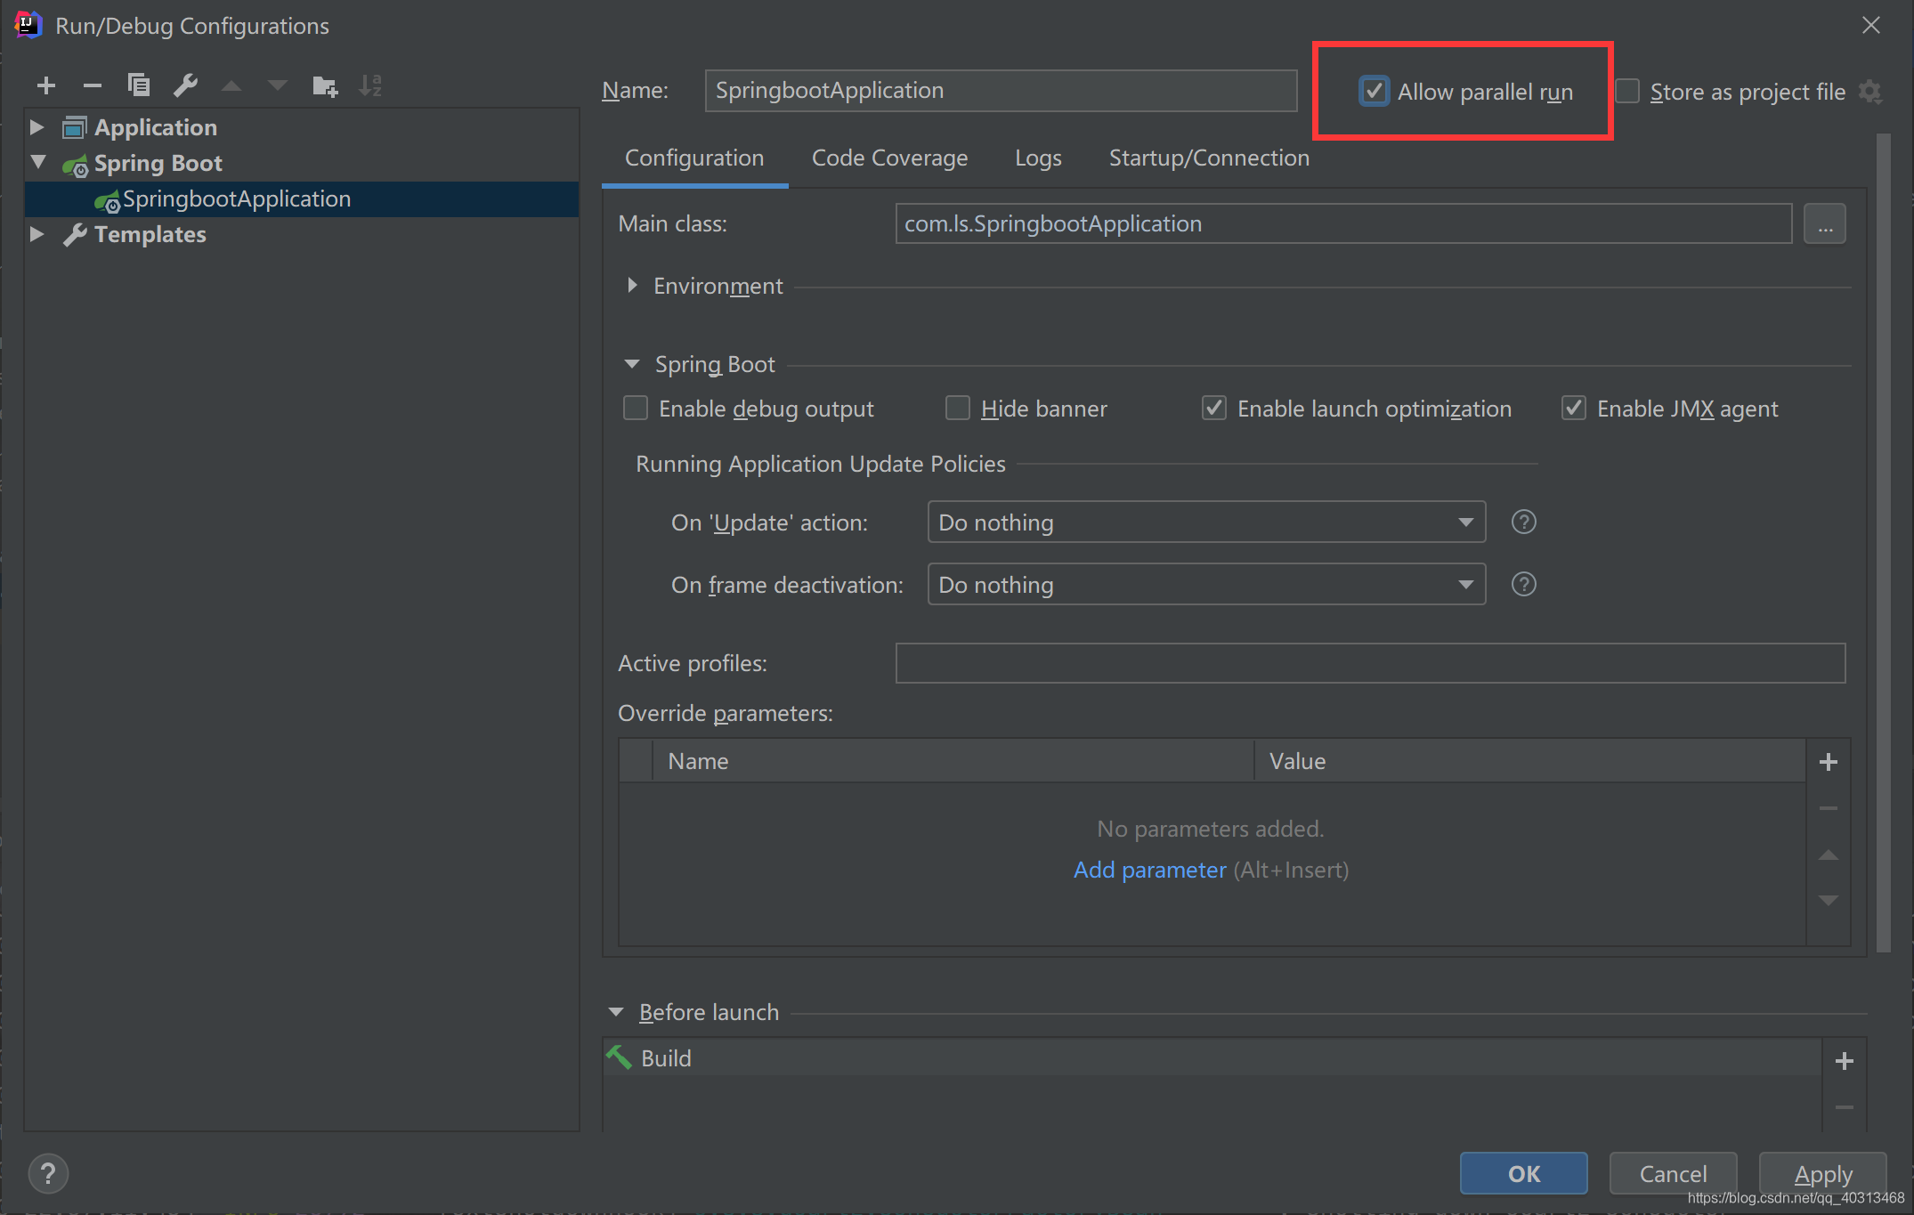This screenshot has height=1215, width=1914.
Task: Click the Apply button
Action: click(x=1822, y=1173)
